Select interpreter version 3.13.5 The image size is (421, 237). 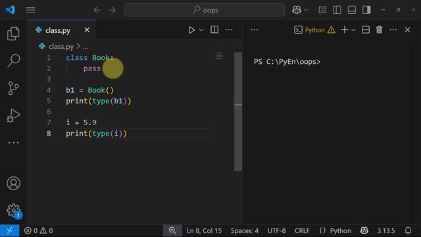(x=386, y=230)
